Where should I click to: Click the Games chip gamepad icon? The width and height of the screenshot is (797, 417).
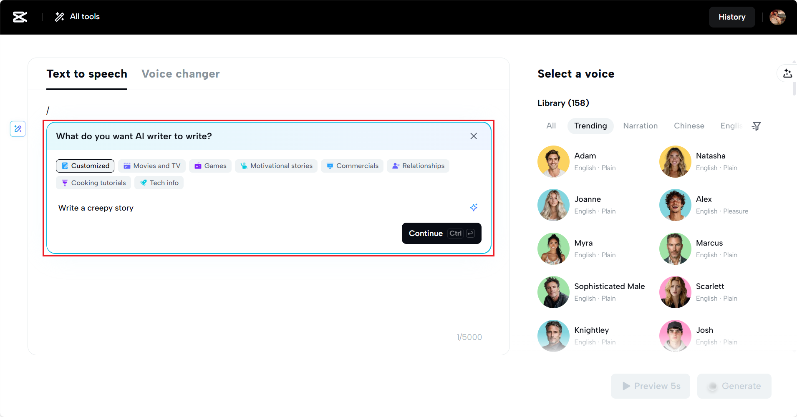click(x=198, y=166)
